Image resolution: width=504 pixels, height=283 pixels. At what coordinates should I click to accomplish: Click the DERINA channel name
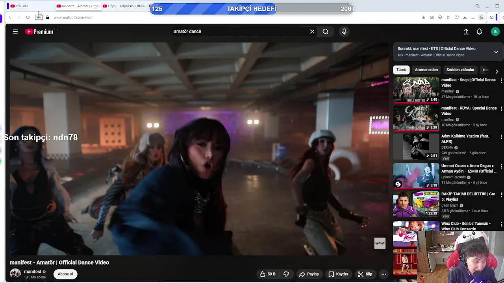[x=447, y=147]
